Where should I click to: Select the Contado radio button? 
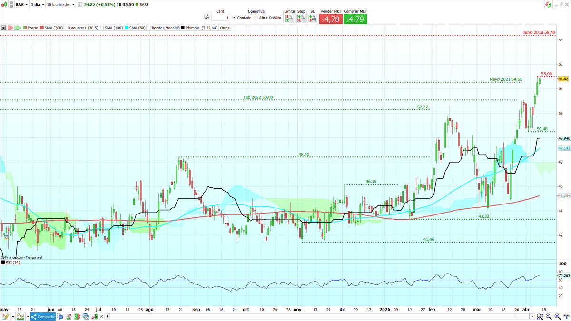coord(234,18)
